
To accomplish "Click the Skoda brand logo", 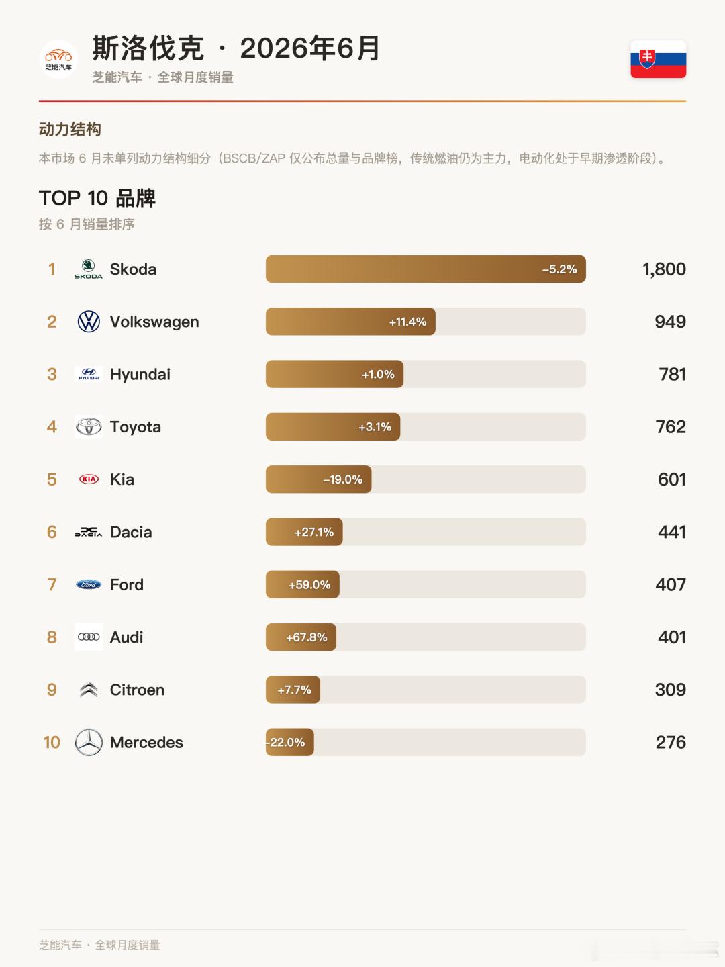I will [89, 269].
